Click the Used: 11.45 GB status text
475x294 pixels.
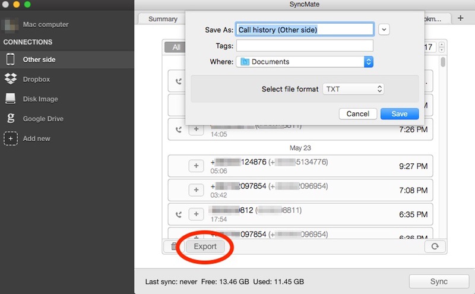tap(278, 282)
